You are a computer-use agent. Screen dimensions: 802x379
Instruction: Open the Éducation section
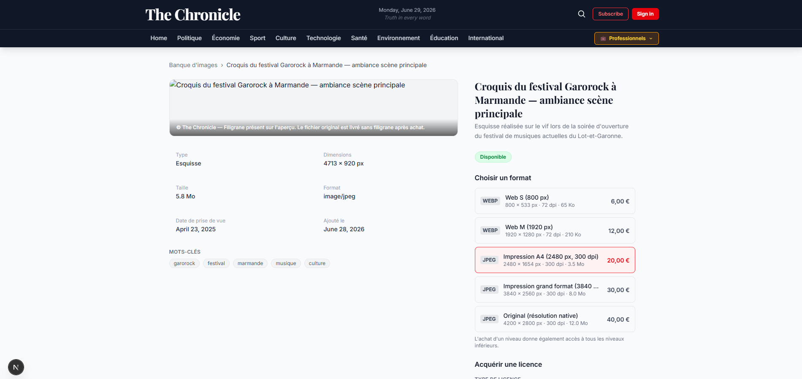(444, 38)
